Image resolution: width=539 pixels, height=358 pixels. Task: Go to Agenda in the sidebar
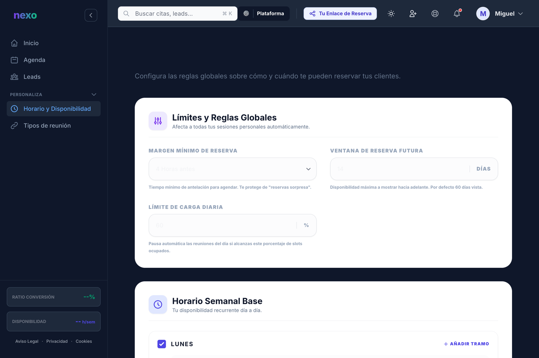click(34, 60)
